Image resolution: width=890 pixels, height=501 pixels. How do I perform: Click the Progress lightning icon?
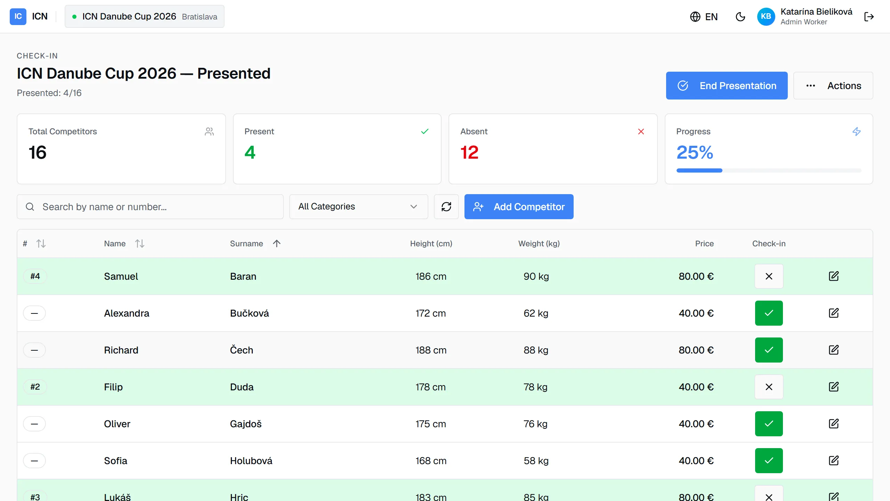[x=857, y=132]
